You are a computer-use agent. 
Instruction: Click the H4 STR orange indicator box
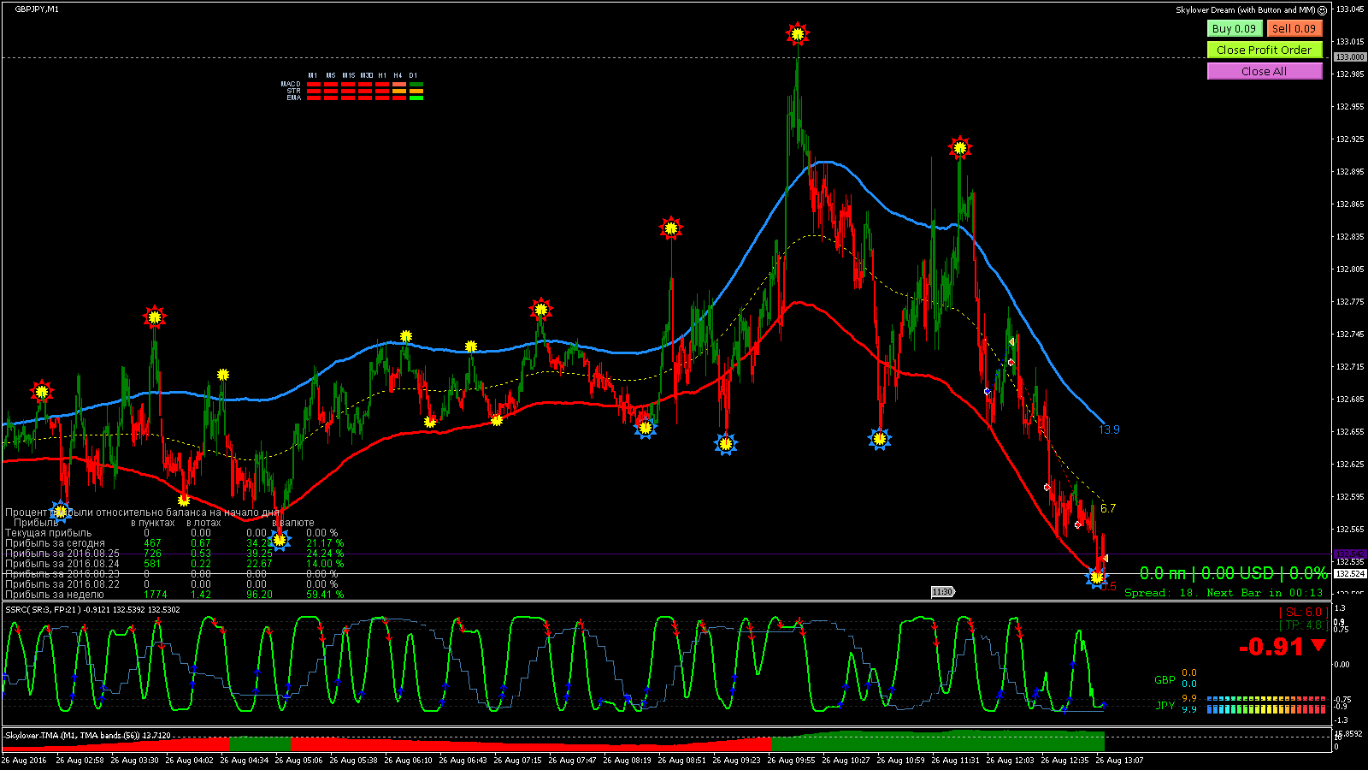tap(399, 91)
